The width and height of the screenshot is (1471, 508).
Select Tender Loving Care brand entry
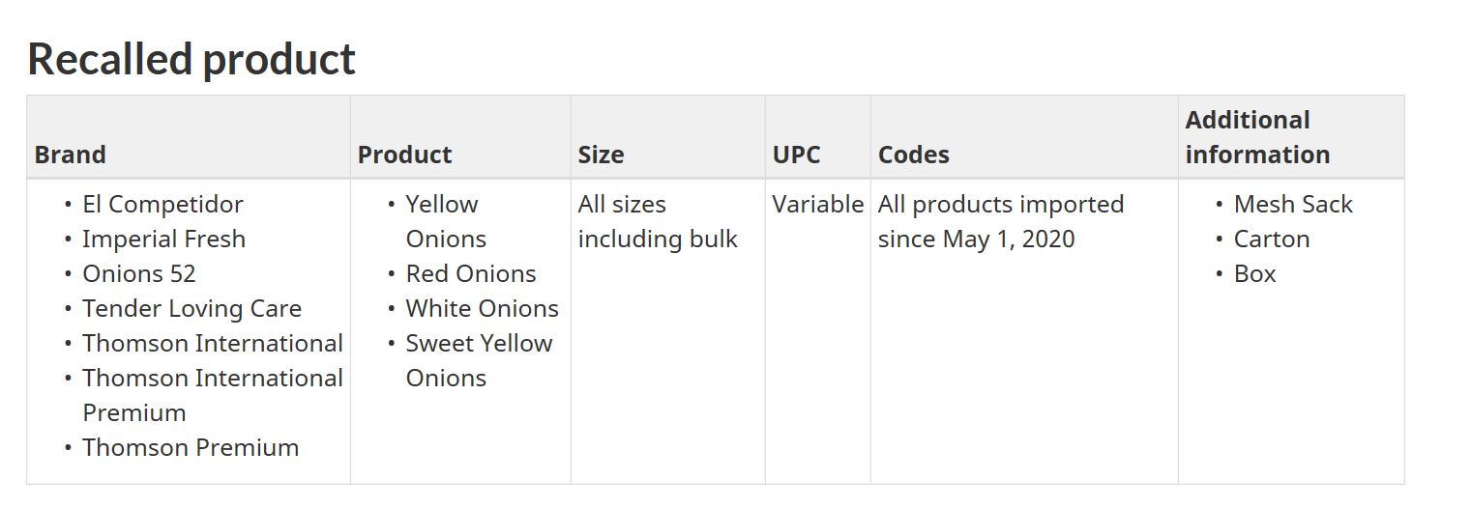191,309
